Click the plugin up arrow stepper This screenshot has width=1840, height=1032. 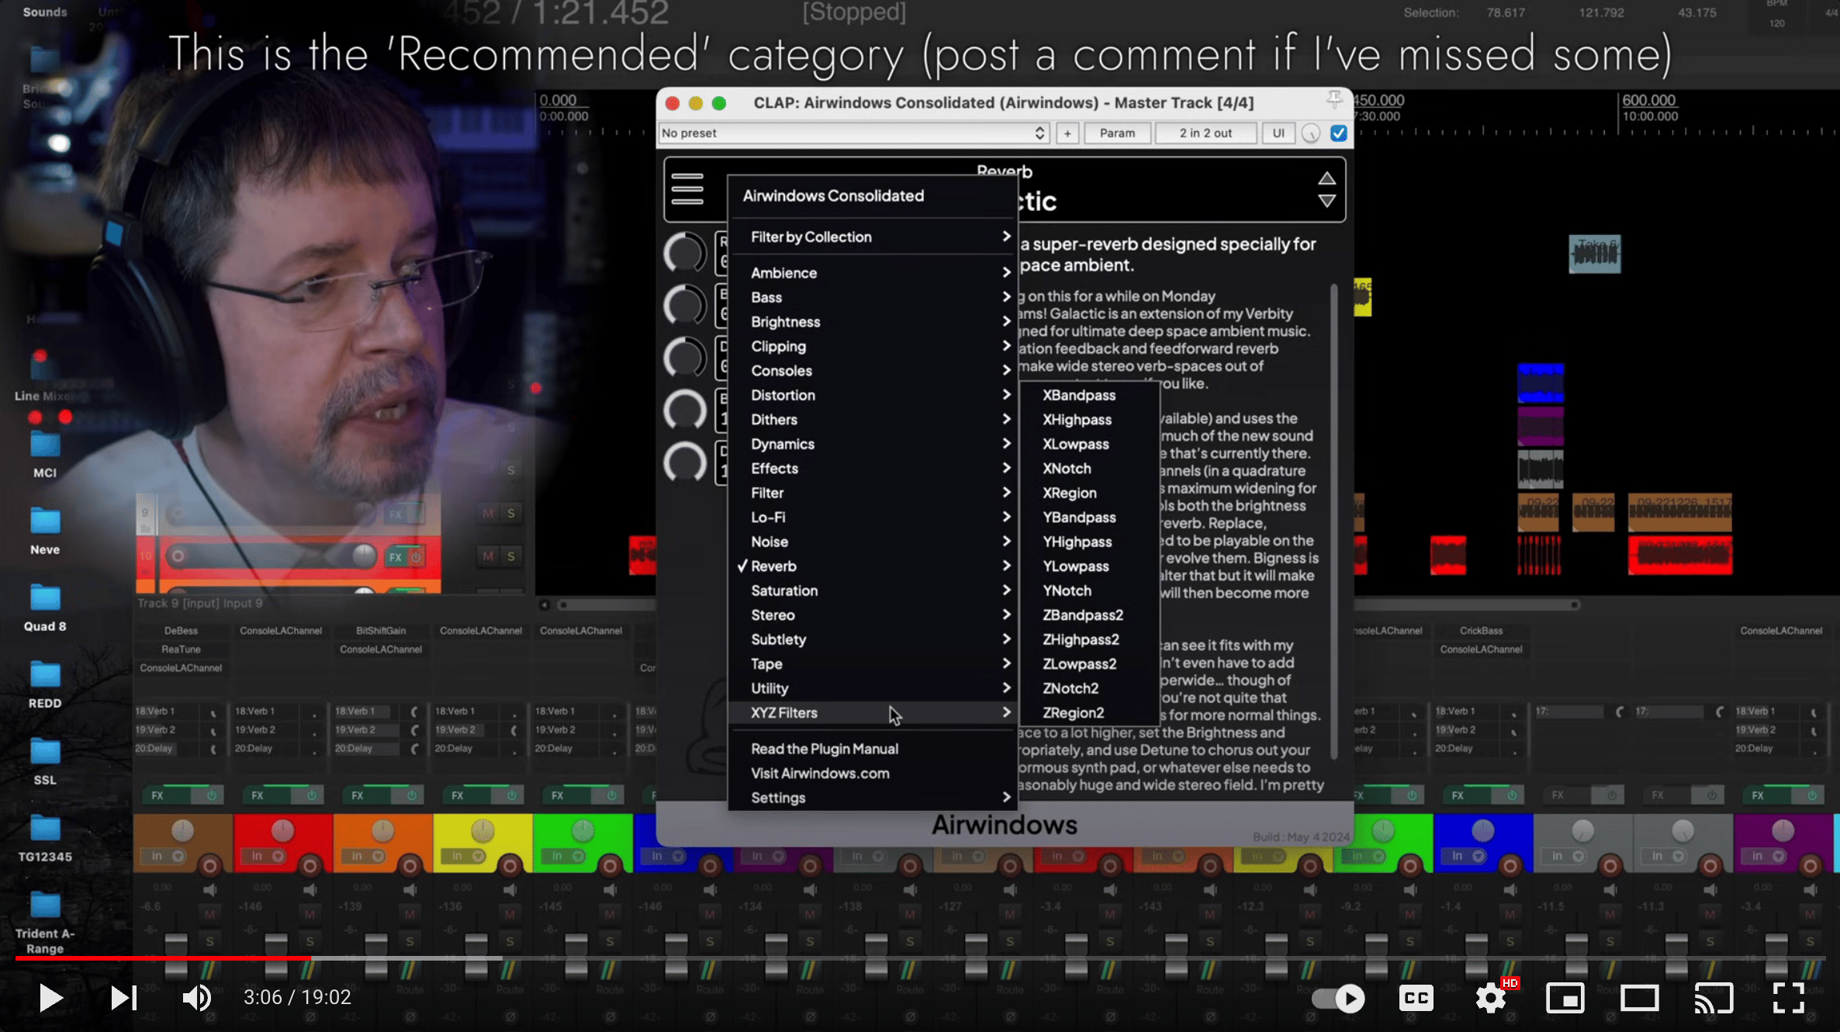coord(1326,178)
